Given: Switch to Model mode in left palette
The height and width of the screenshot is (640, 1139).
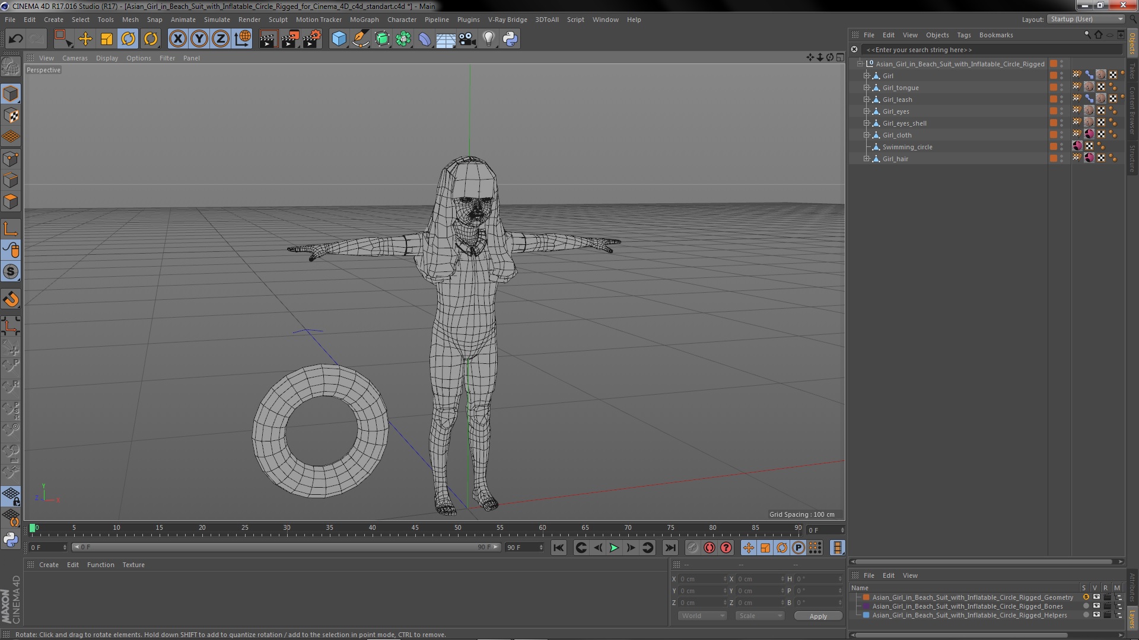Looking at the screenshot, I should [x=11, y=94].
